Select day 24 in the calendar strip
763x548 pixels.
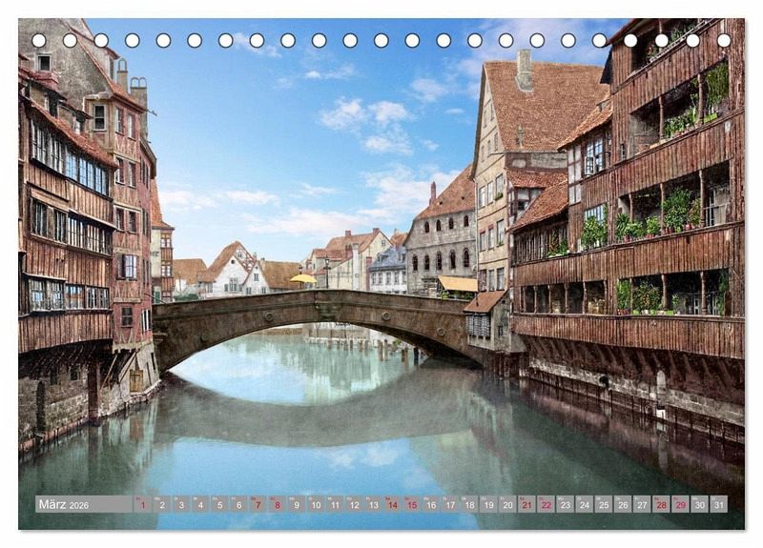pyautogui.click(x=585, y=504)
